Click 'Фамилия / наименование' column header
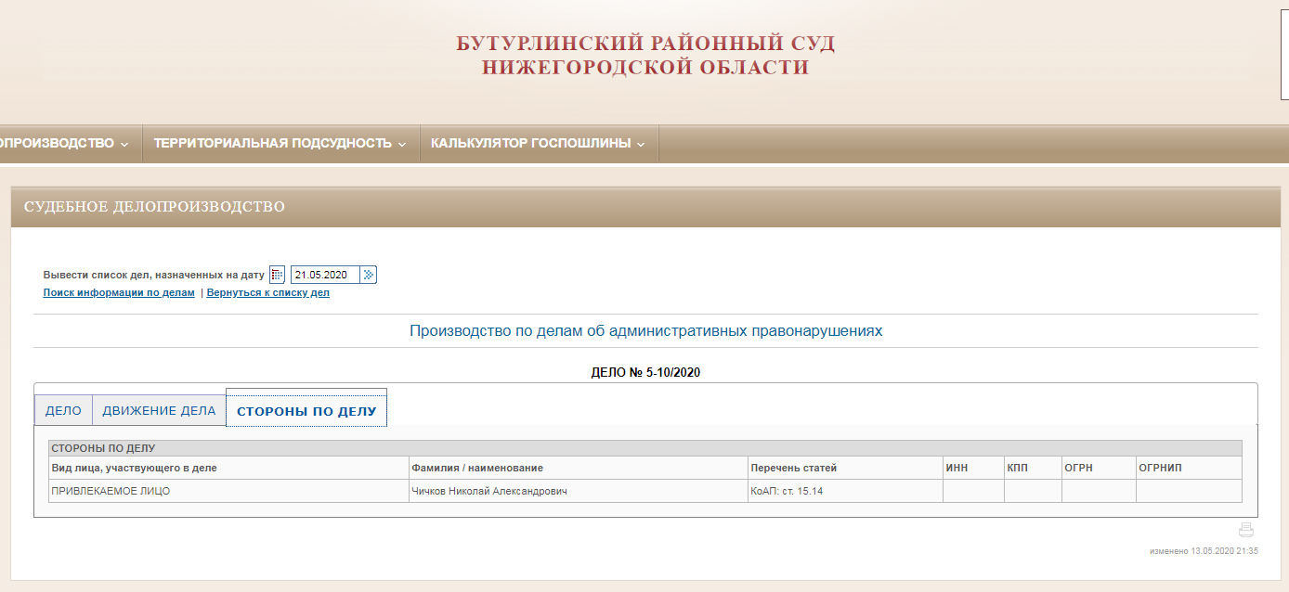Screen dimensions: 1289x592 pyautogui.click(x=477, y=468)
